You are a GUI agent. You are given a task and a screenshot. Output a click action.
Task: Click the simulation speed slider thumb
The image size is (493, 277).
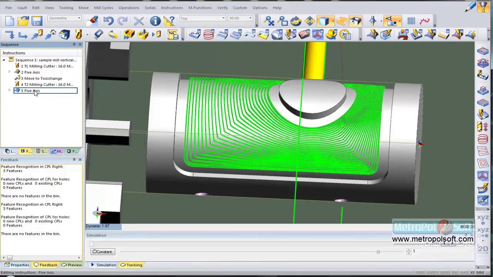coord(378,252)
